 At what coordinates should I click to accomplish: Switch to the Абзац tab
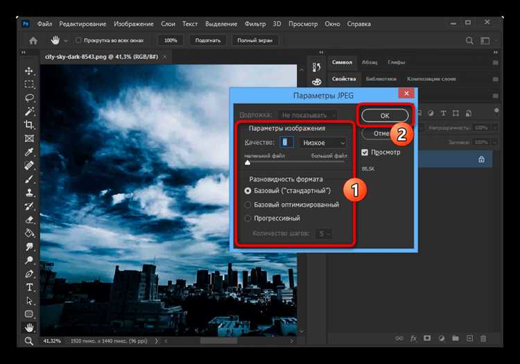click(370, 62)
